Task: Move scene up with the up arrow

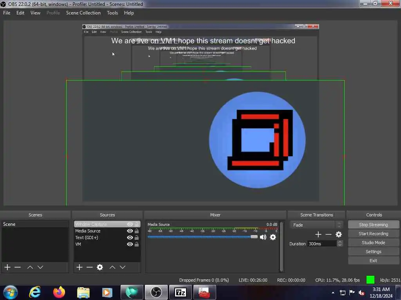Action: point(30,267)
